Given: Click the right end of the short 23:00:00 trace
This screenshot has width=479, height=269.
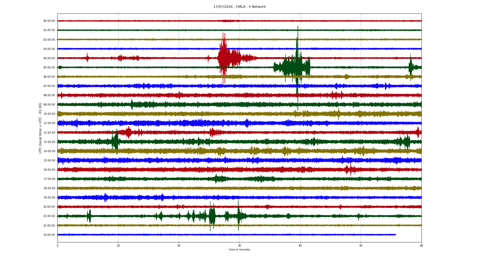Looking at the screenshot, I should (395, 235).
